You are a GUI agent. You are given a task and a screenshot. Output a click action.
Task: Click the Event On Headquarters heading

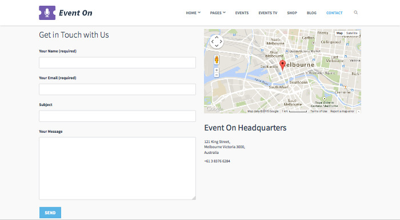tap(245, 128)
